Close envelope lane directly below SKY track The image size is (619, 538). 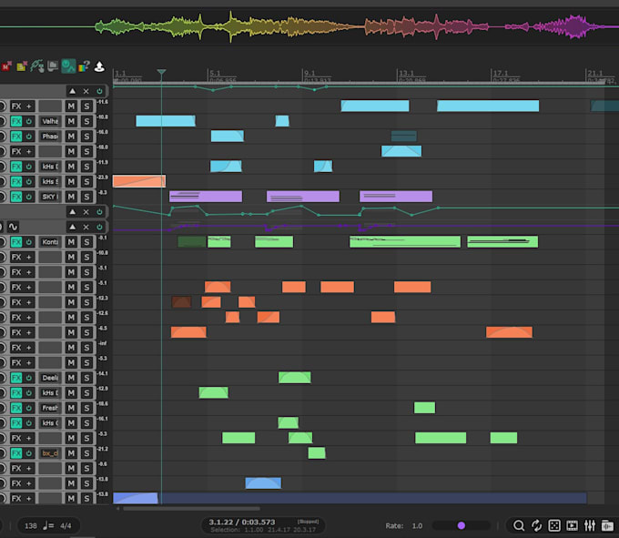(x=86, y=212)
